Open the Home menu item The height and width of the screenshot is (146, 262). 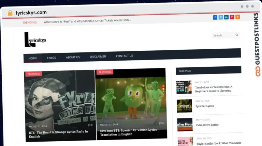33,58
